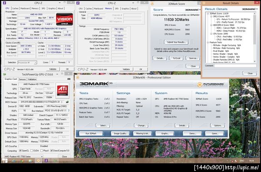
Task: Open Chrome from the taskbar
Action: (22, 161)
